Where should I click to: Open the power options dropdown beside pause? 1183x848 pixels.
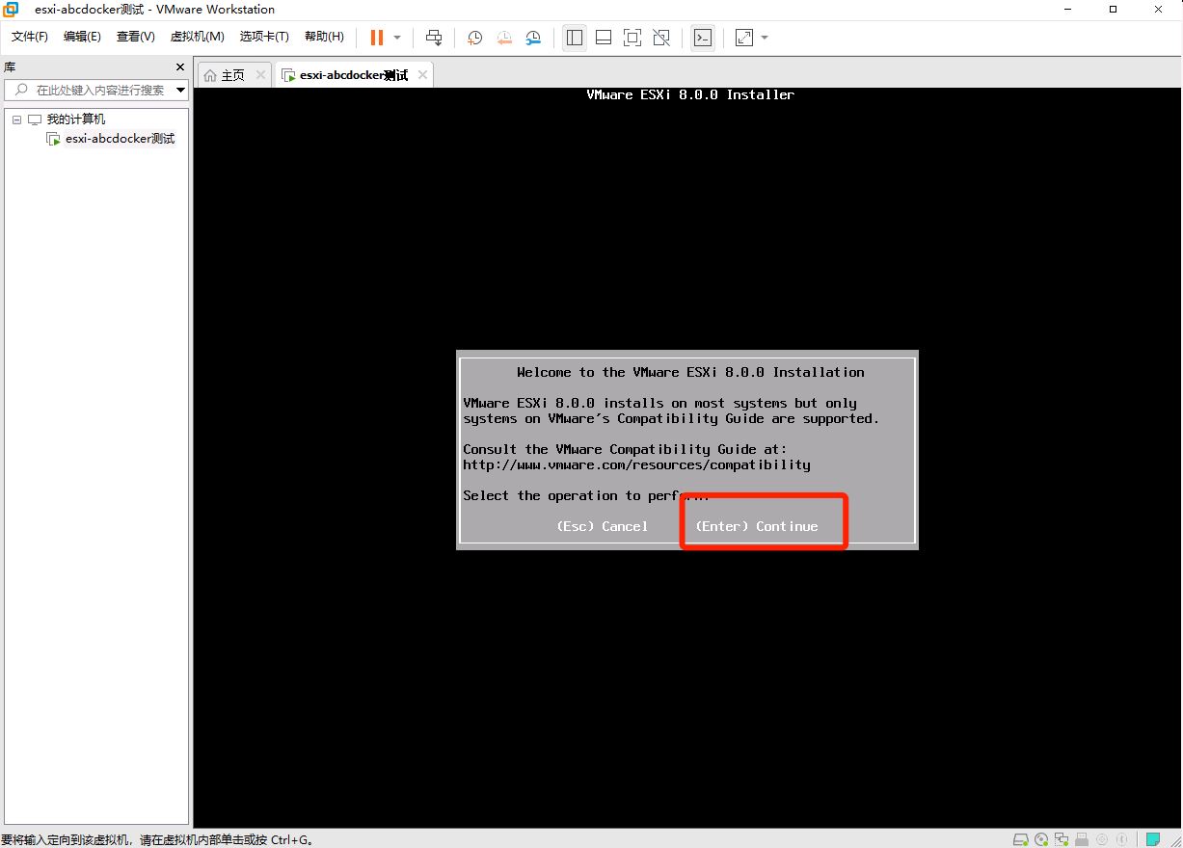(x=397, y=38)
